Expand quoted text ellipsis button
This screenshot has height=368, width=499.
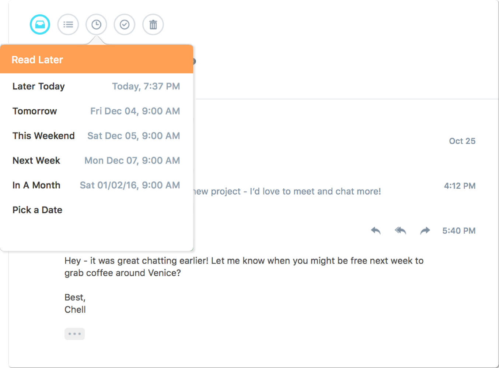[x=74, y=334]
